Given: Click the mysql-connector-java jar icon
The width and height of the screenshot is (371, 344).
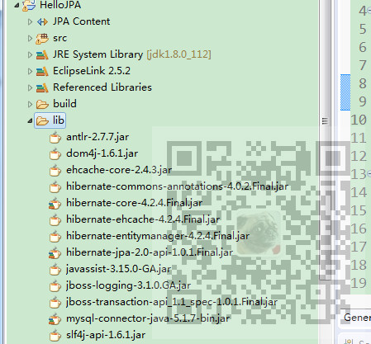Looking at the screenshot, I should [55, 319].
